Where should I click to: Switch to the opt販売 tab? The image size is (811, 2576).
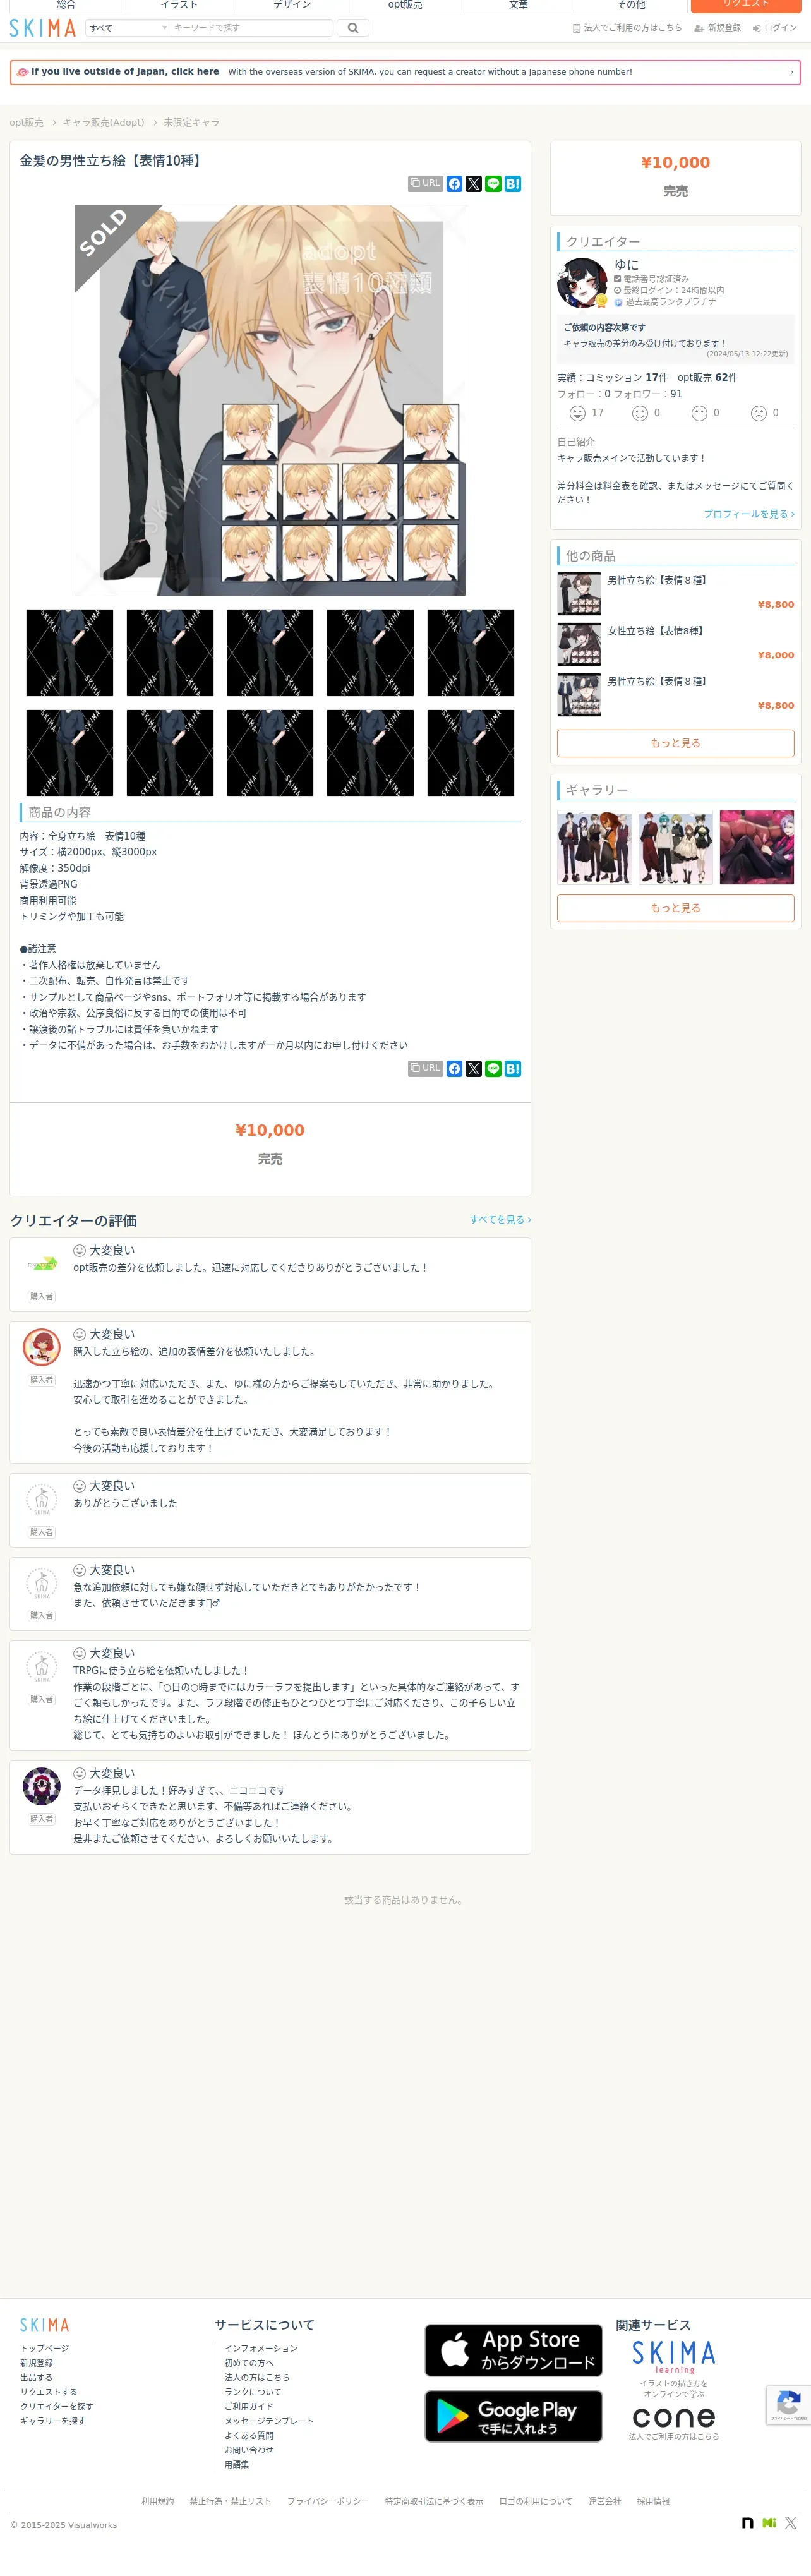(405, 5)
